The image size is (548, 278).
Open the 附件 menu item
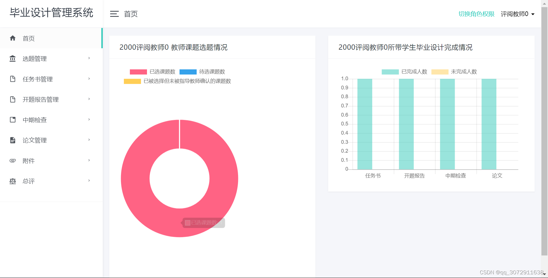coord(51,161)
